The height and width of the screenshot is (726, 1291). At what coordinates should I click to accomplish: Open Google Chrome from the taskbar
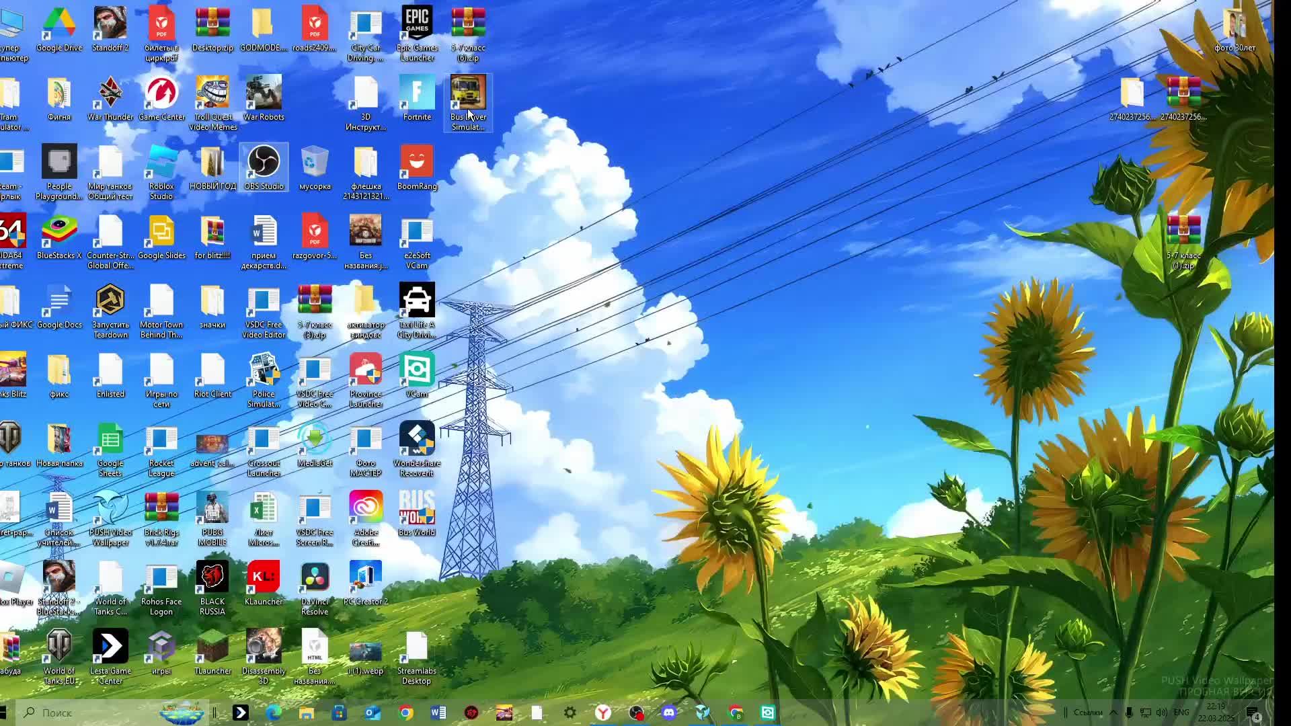pos(405,713)
